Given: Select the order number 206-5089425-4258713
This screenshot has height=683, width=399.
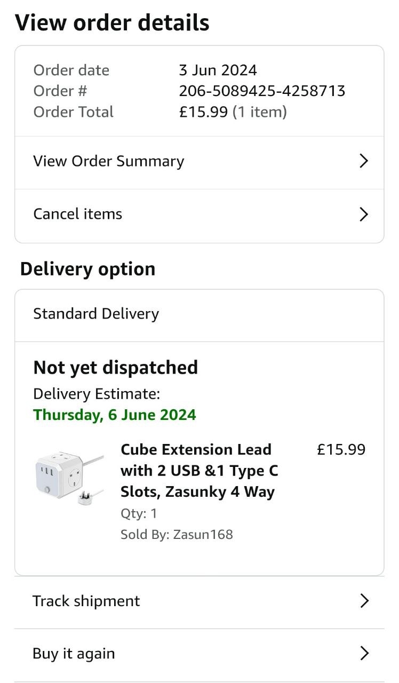Looking at the screenshot, I should click(x=262, y=91).
